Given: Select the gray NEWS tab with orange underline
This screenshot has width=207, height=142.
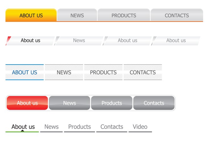Looking at the screenshot, I should 77,15.
